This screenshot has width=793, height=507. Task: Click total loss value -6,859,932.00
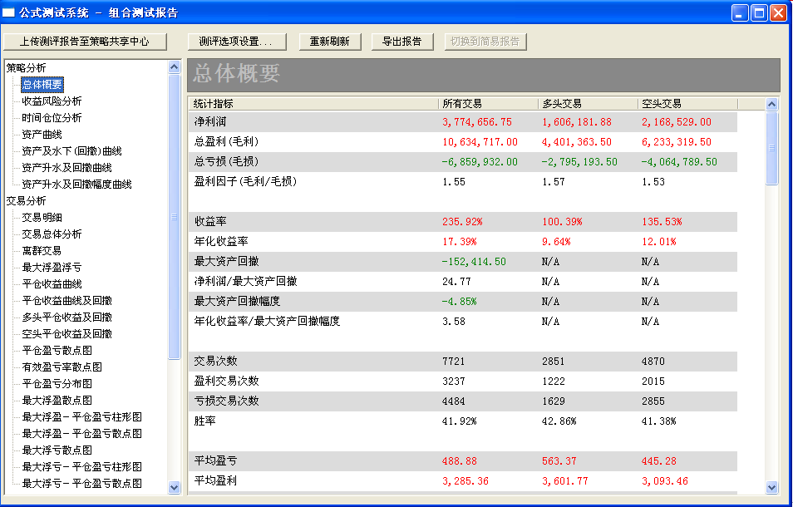coord(480,162)
